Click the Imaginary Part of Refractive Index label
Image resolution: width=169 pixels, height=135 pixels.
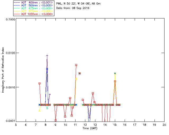3,70
